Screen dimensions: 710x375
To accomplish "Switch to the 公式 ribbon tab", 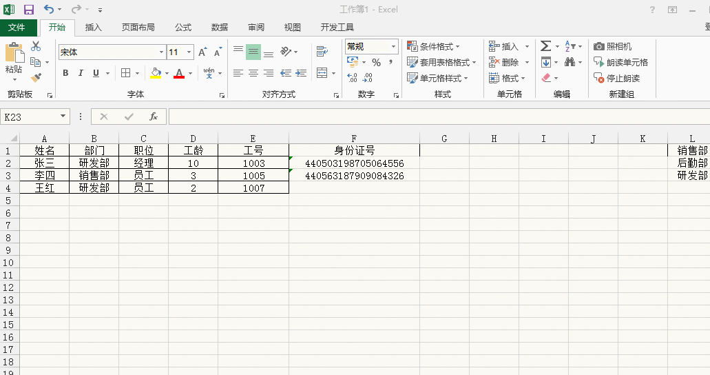I will [x=183, y=28].
